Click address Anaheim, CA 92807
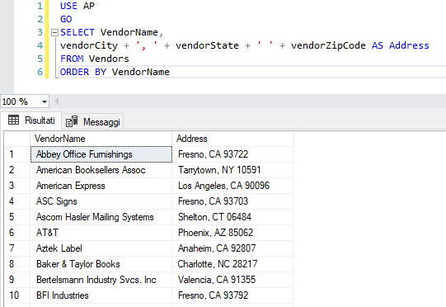 [232, 248]
